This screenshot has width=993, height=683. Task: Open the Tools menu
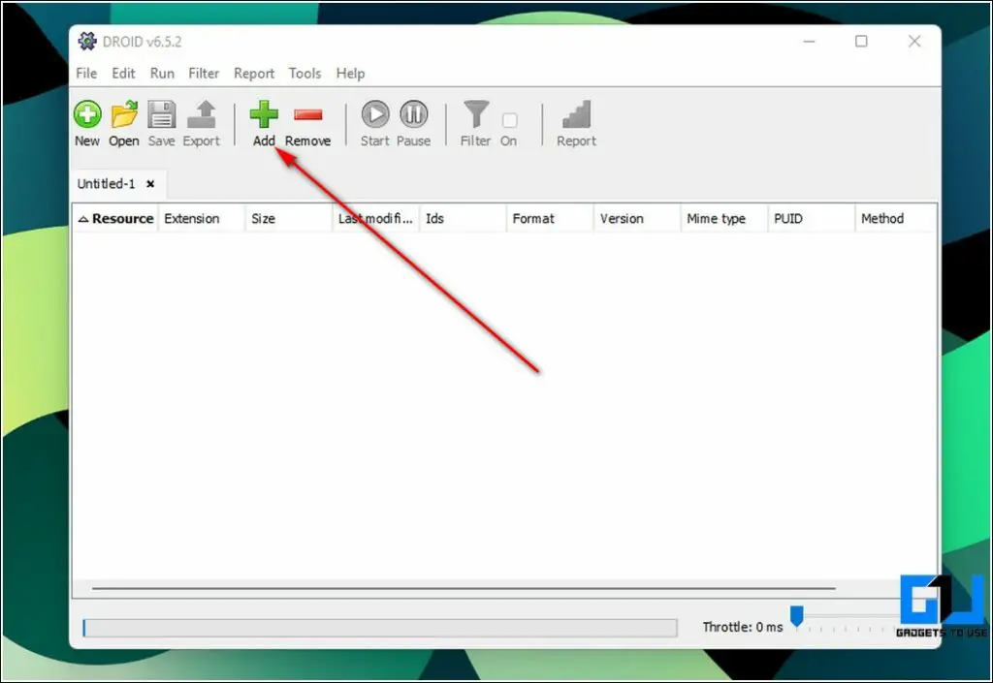pyautogui.click(x=304, y=73)
